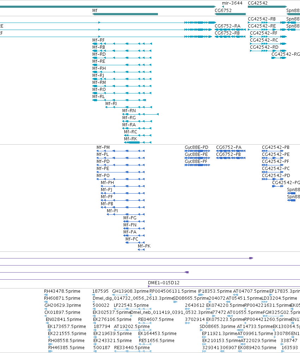
Task: Select the Mf gene span bar
Action: click(125, 14)
